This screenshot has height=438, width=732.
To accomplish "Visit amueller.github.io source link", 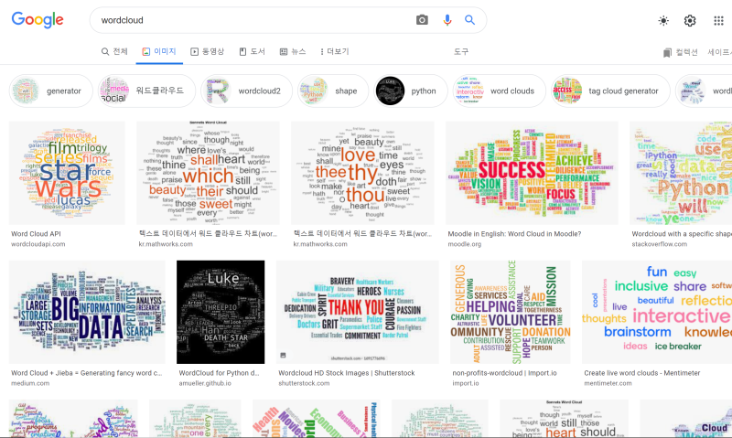I will (205, 383).
